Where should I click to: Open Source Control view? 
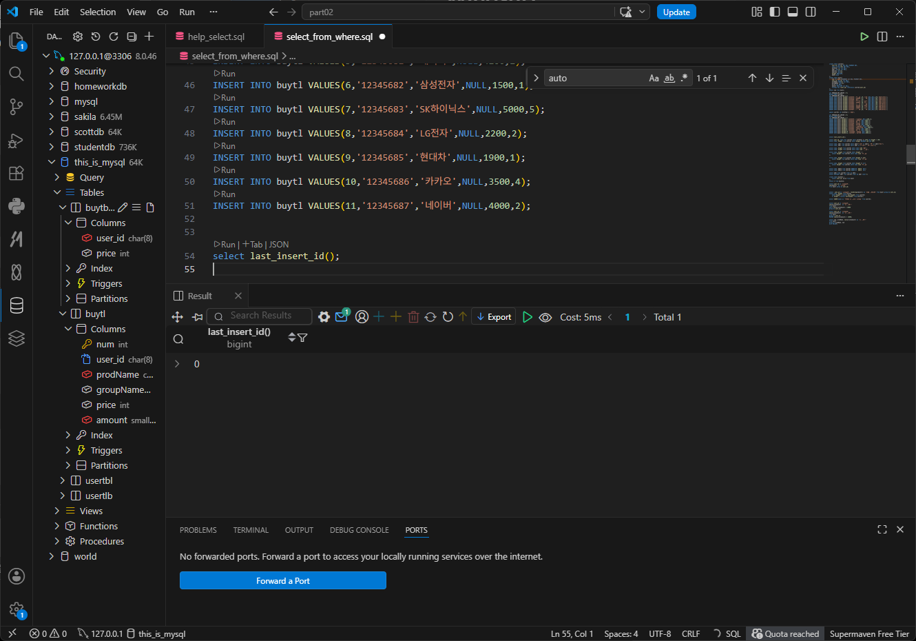17,107
